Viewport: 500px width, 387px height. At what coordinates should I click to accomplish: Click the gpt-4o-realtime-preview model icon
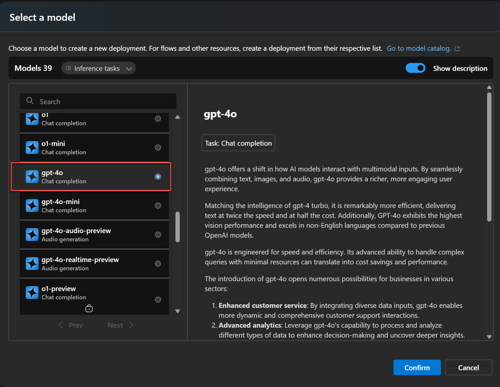pos(32,264)
